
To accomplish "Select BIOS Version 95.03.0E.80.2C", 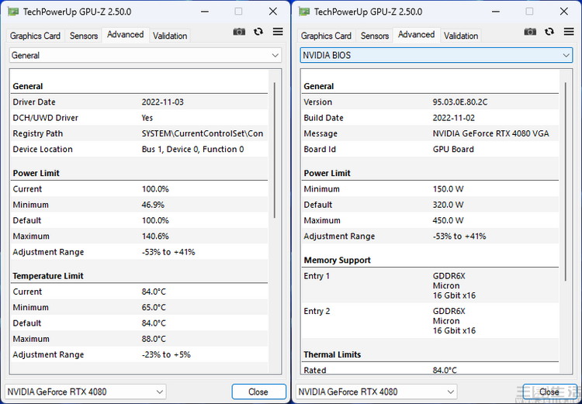I will coord(460,102).
